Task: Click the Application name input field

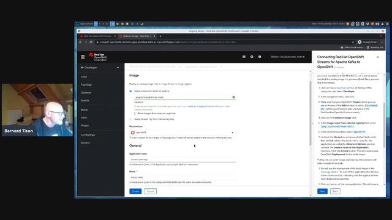Action: 183,159
